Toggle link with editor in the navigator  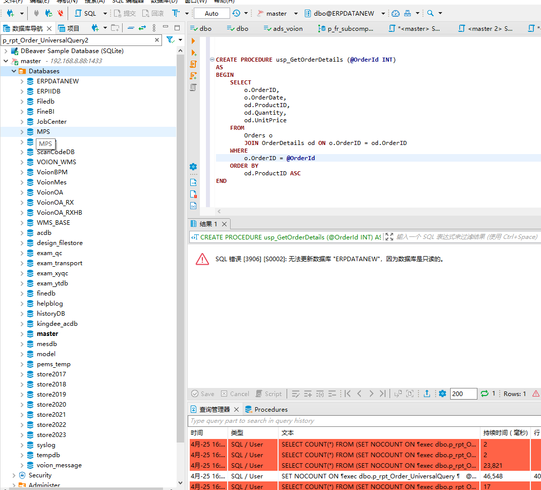click(142, 28)
